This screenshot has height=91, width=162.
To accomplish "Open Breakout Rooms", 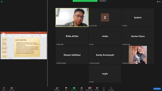I will tap(89, 88).
